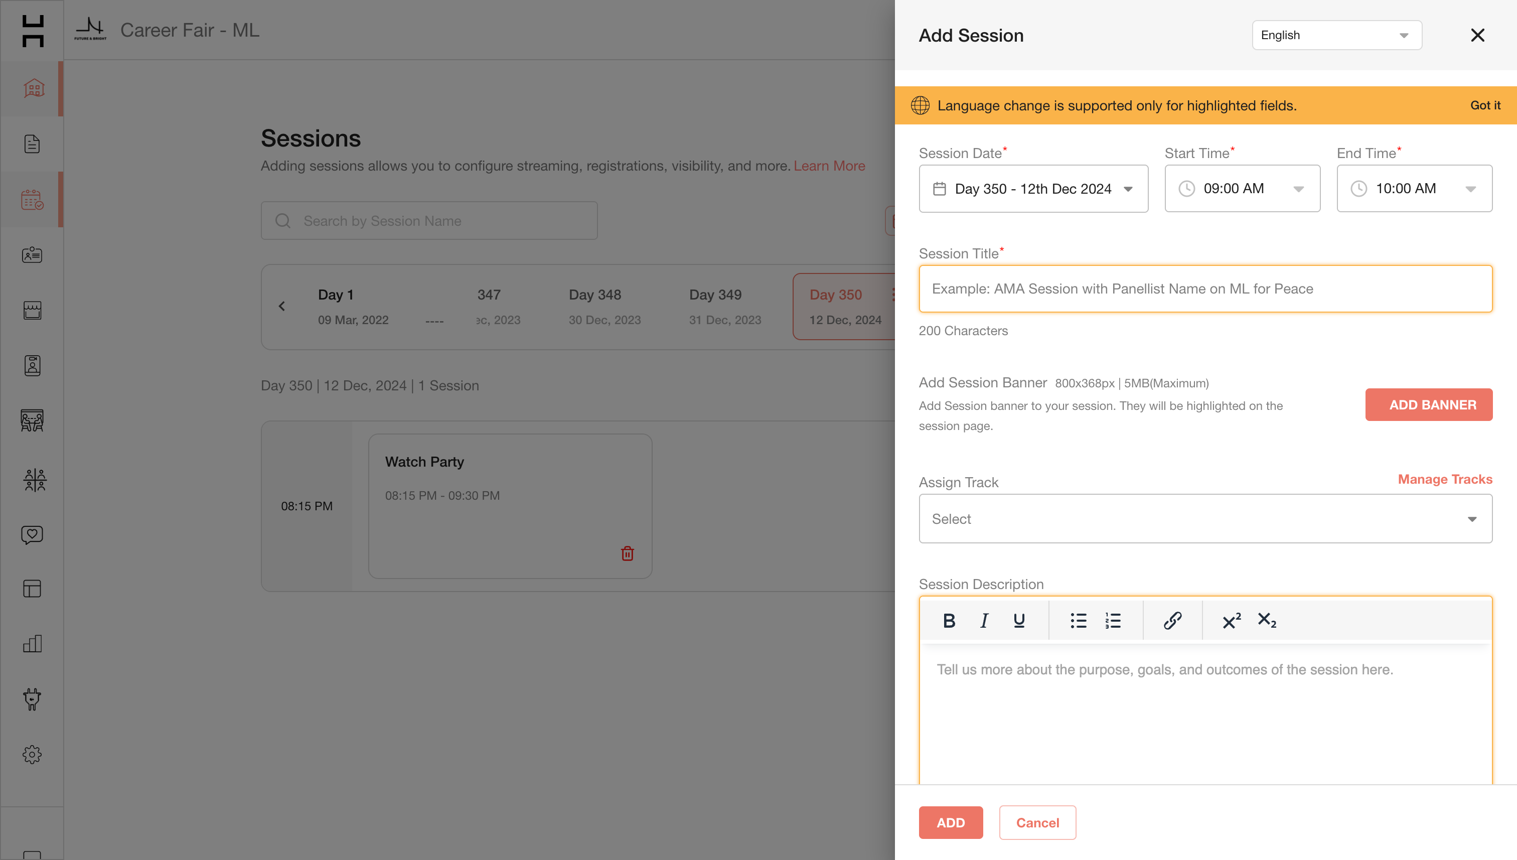Open the Assign Track select dropdown
This screenshot has height=860, width=1517.
[1205, 519]
